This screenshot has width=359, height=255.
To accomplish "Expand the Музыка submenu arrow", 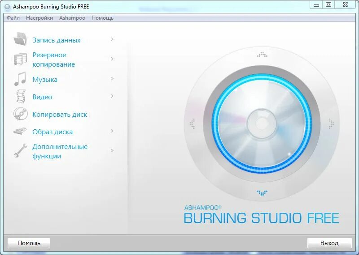I will (x=112, y=79).
